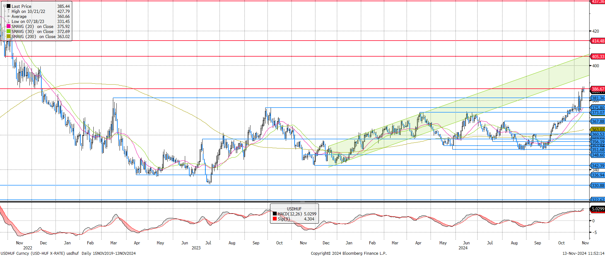Click the 386.67 red price tag
This screenshot has height=256, width=605.
point(598,89)
